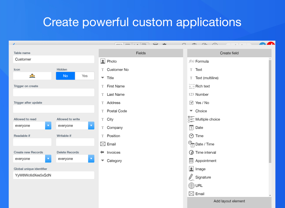Select the Last Name field
Screen dimensions: 285x208
coord(141,94)
